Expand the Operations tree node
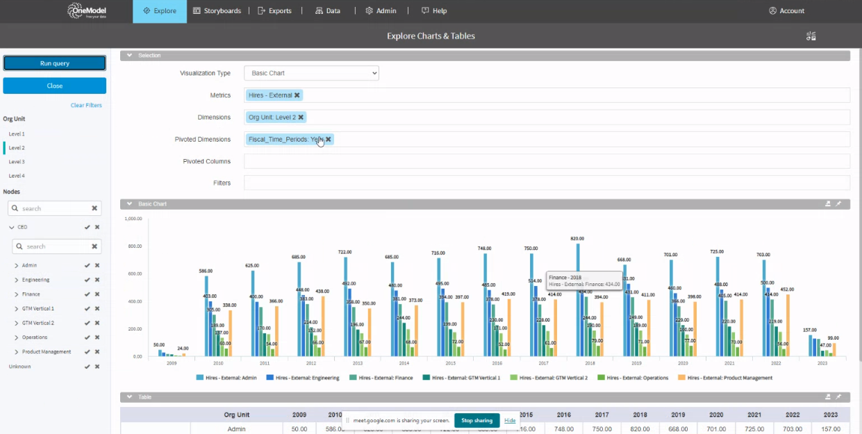 click(16, 337)
